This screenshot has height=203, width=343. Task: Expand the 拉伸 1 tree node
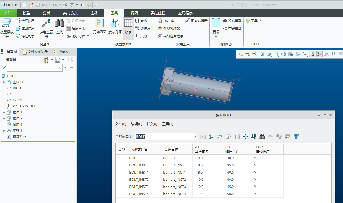4,112
